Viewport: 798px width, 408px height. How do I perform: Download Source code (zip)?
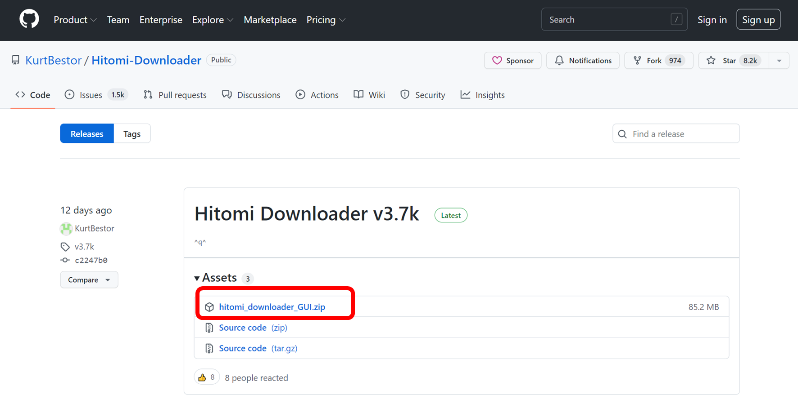pos(253,328)
